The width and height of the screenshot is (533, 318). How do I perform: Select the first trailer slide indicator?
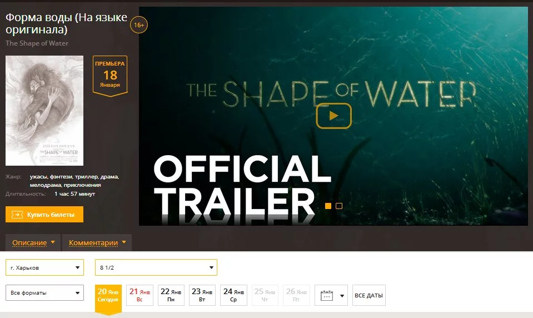pos(328,206)
